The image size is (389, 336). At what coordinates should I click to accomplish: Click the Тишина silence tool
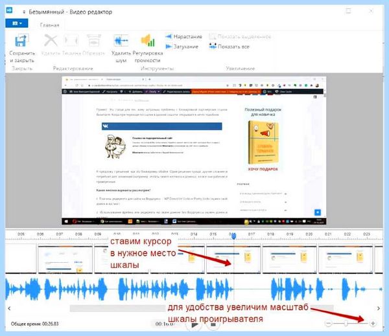pos(71,45)
